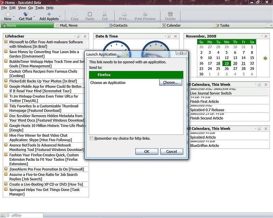Open settings wrench of Date & Time applet
The height and width of the screenshot is (218, 273).
coord(169,36)
